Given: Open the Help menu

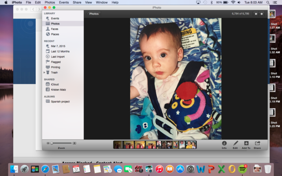Looking at the screenshot, I should [x=115, y=3].
